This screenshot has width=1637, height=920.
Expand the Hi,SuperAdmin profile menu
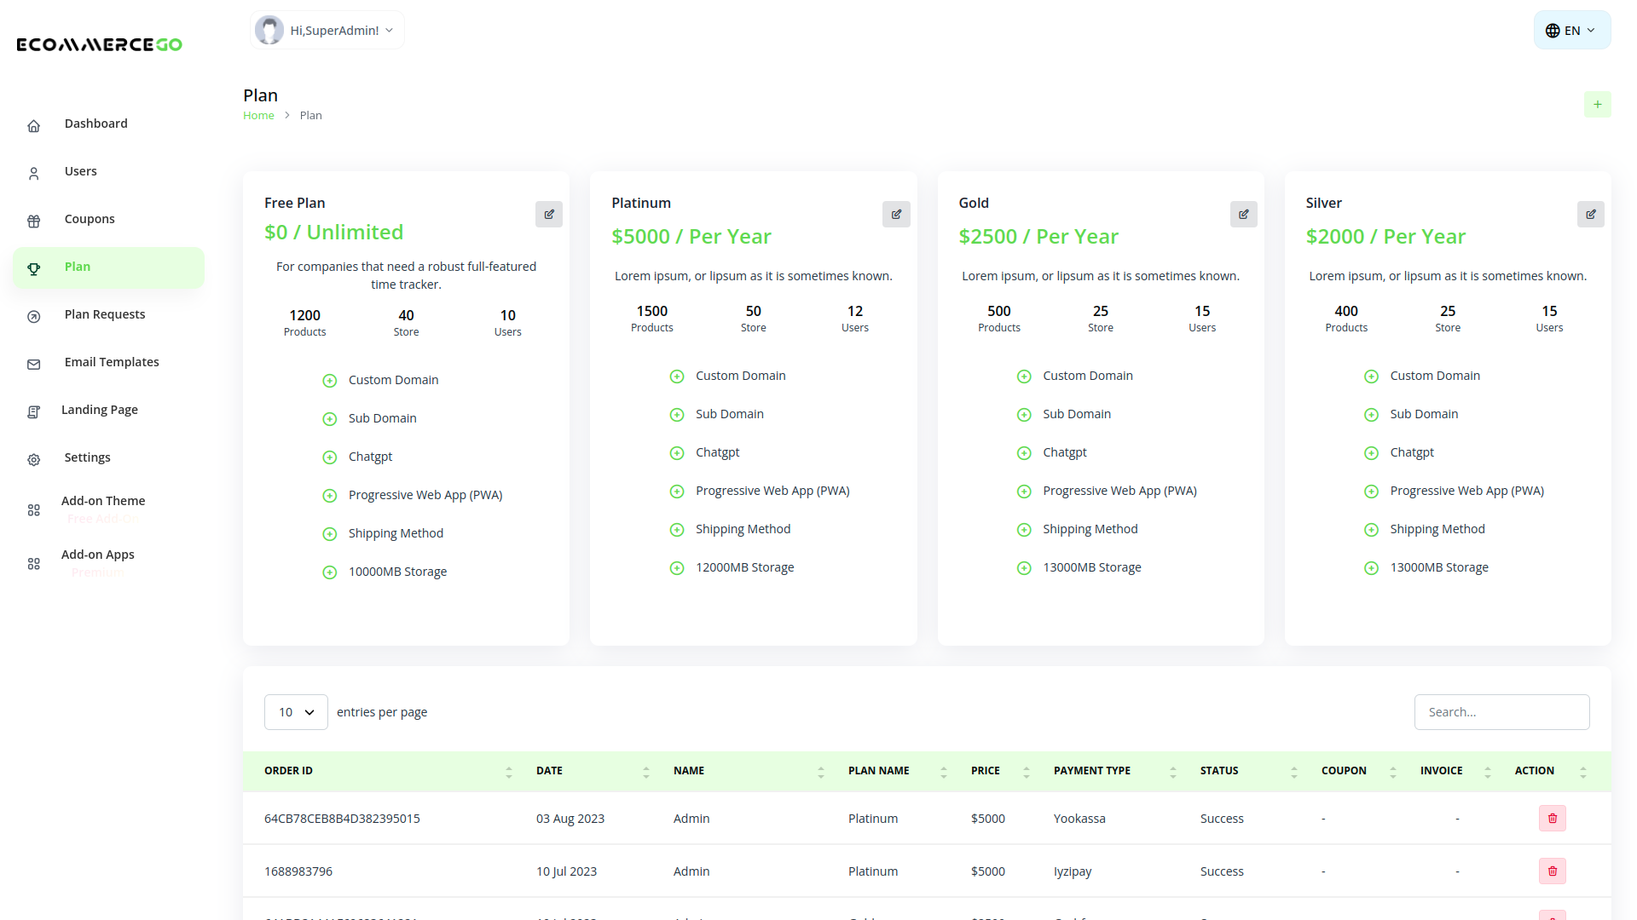click(x=327, y=30)
